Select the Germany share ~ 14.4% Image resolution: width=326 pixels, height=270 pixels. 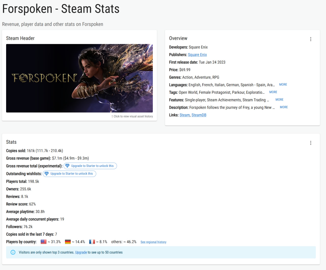pos(78,242)
